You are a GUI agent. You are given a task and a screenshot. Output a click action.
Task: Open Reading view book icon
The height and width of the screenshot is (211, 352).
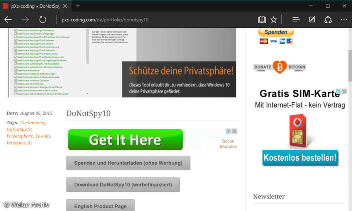pos(262,20)
